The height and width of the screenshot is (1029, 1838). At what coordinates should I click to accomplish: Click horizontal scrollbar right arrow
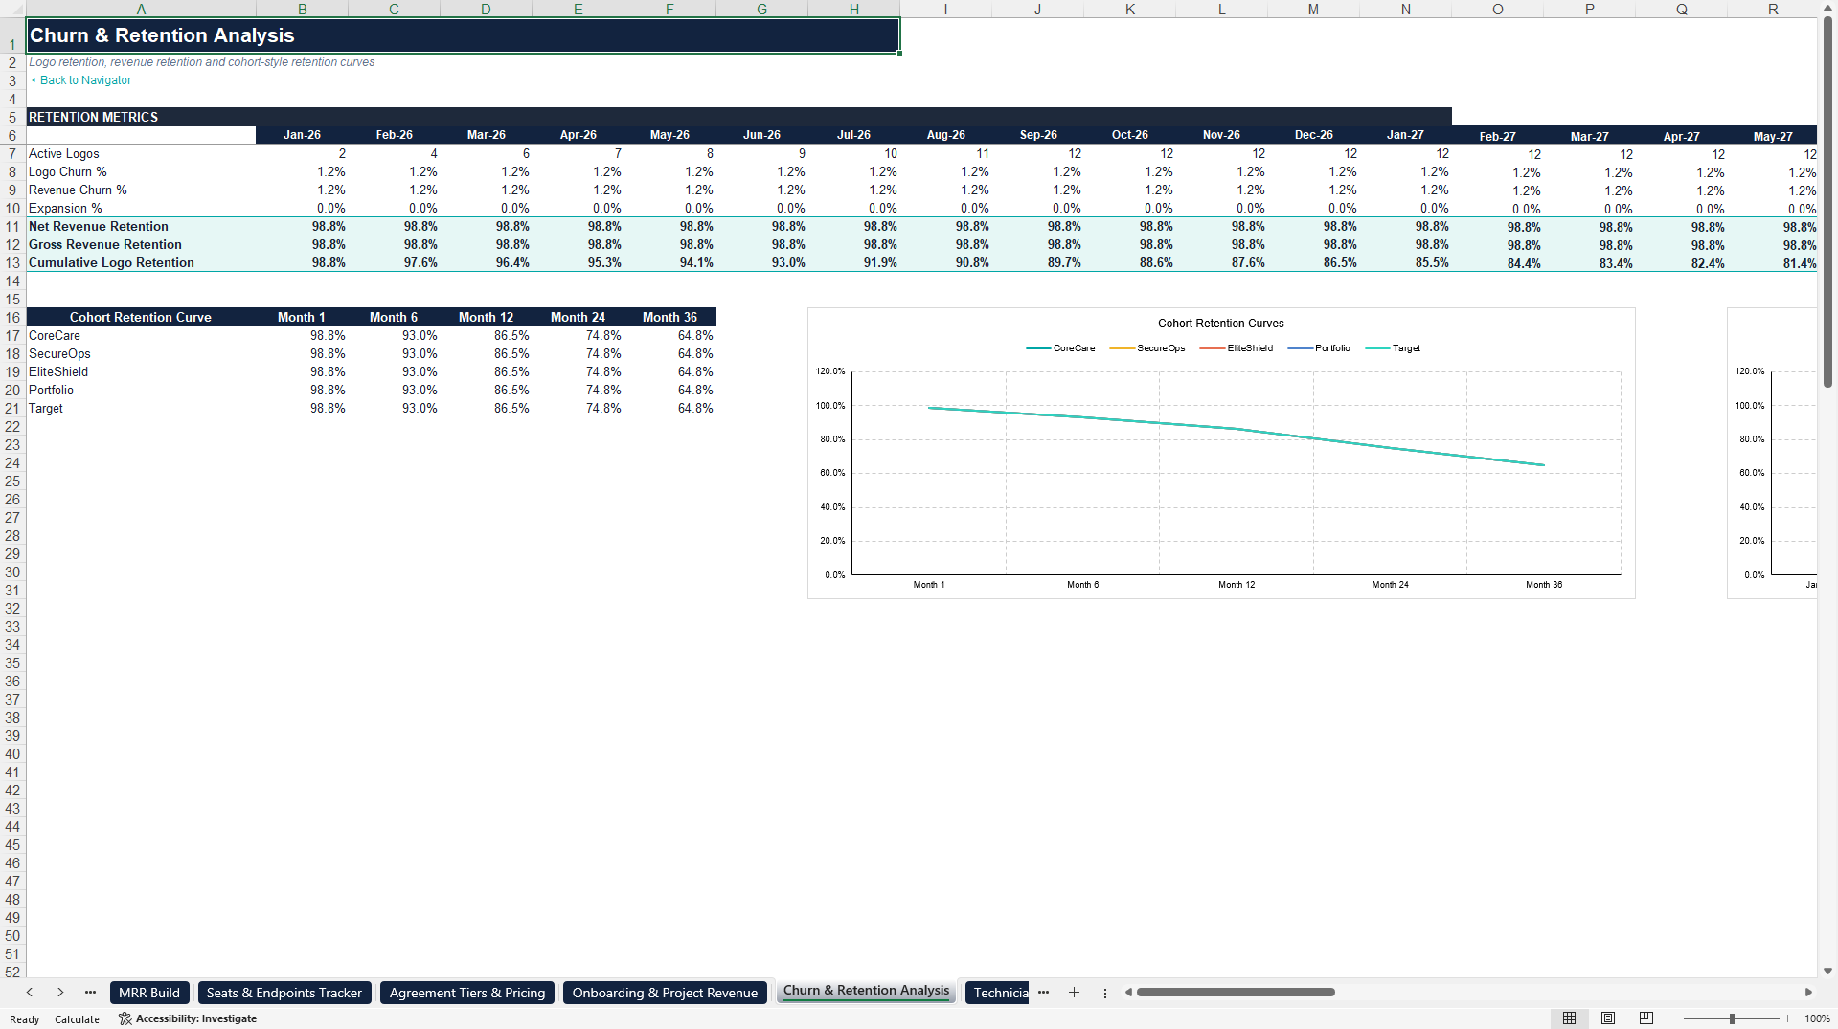click(1808, 993)
